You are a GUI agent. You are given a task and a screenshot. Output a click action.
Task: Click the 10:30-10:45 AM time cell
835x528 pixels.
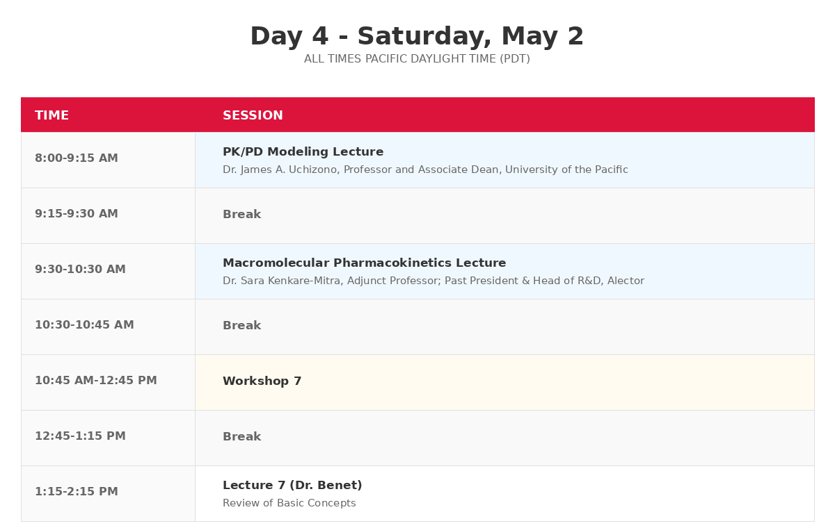pos(84,325)
